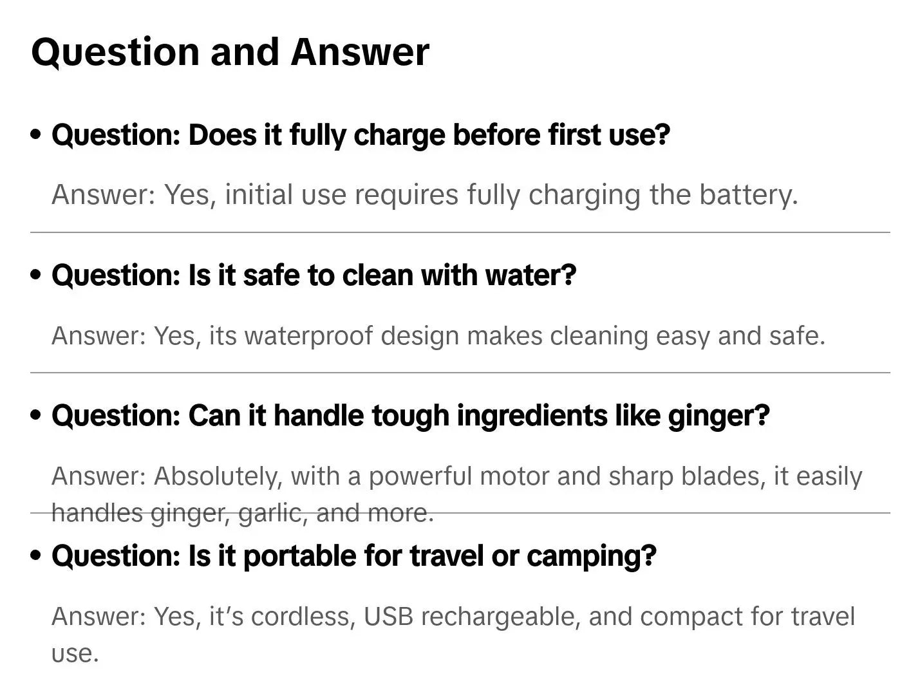
Task: Expand the question about charging before first use
Action: click(x=361, y=135)
